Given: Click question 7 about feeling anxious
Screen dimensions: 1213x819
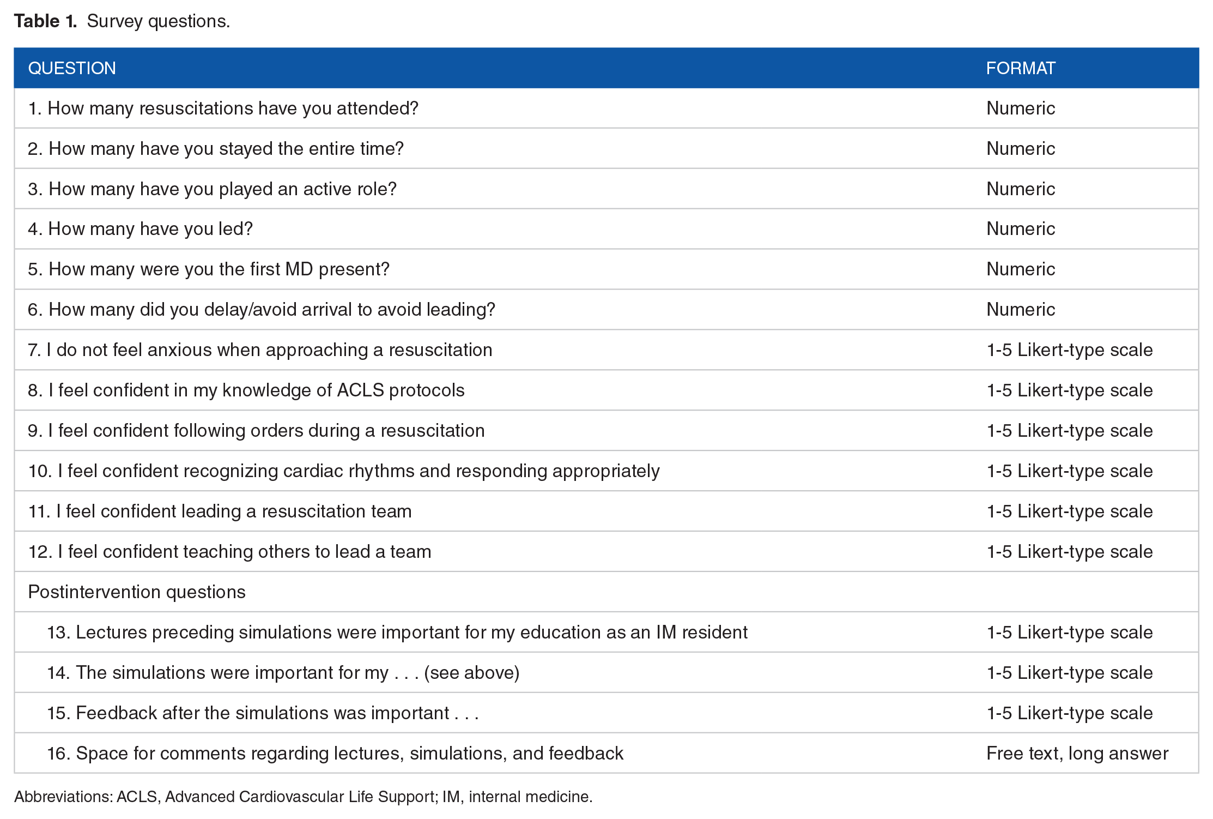Looking at the screenshot, I should pos(260,350).
